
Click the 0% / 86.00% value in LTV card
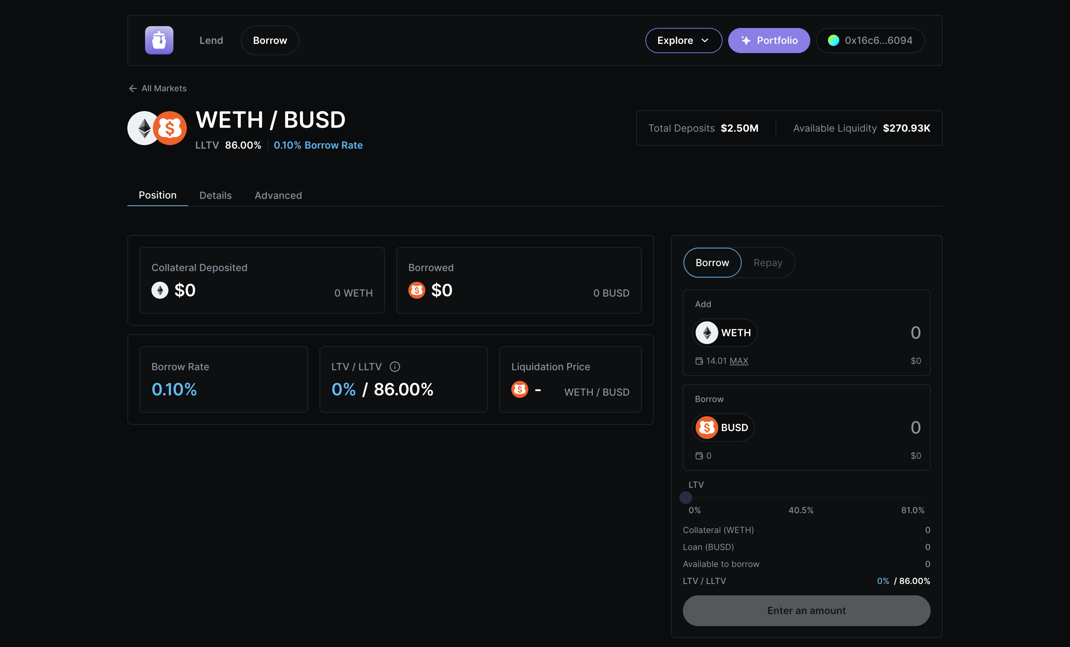382,389
